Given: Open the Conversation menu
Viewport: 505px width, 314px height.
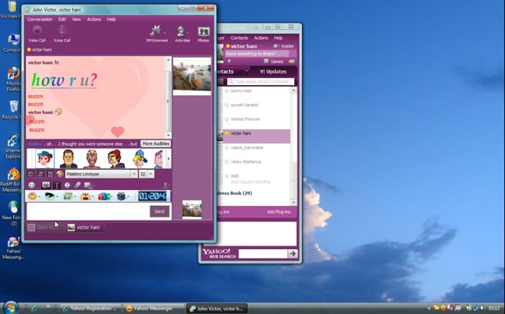Looking at the screenshot, I should [x=39, y=19].
